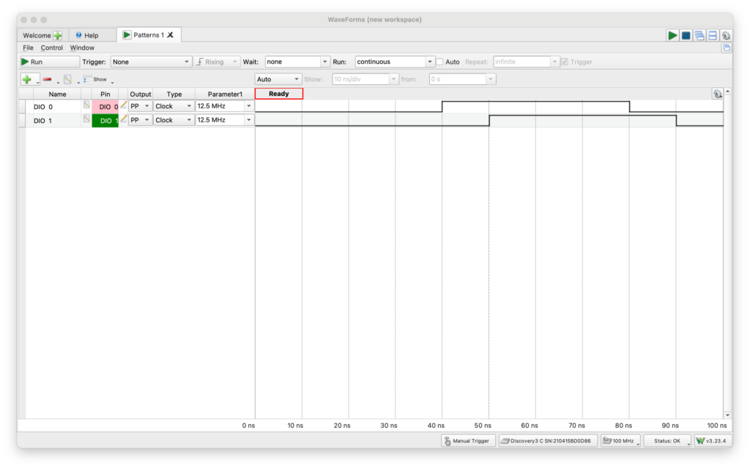
Task: Enable the Auto checkbox
Action: click(x=440, y=62)
